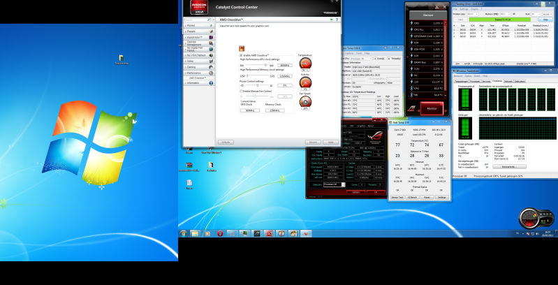
Task: Click the Windows Start orb
Action: (x=183, y=234)
